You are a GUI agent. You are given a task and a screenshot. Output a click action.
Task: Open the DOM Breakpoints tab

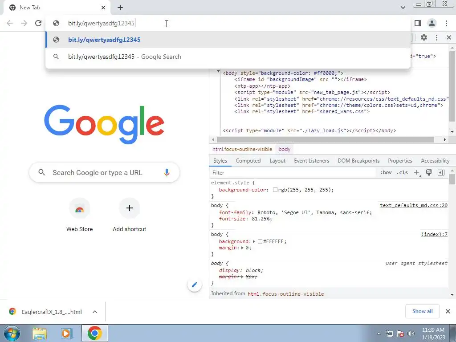(358, 161)
